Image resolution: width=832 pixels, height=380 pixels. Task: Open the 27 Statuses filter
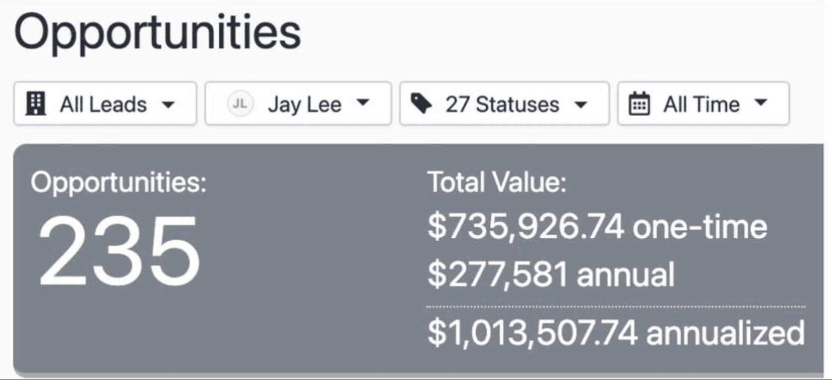pyautogui.click(x=504, y=103)
